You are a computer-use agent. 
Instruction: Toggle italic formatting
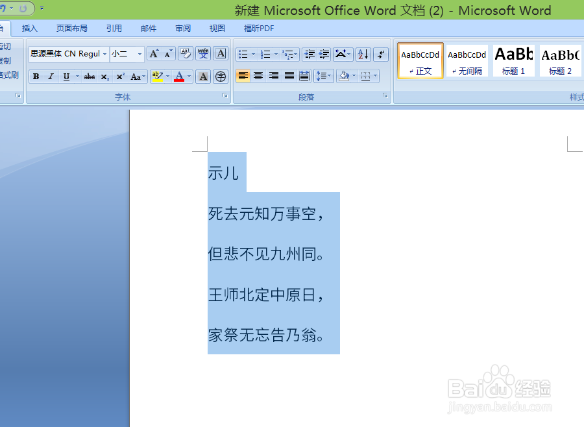click(51, 77)
